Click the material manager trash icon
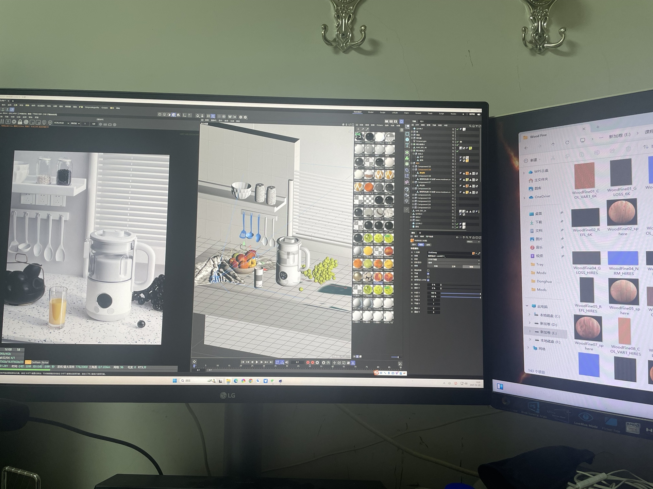The image size is (653, 489). [402, 130]
